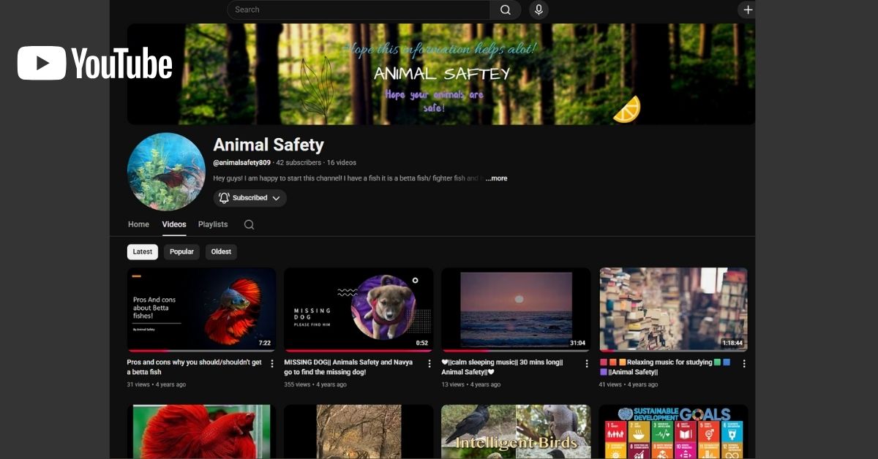
Task: Open the Playlists tab
Action: click(212, 224)
